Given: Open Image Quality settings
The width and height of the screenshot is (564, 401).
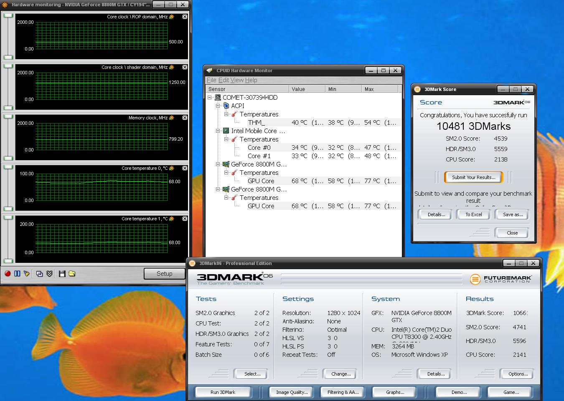Looking at the screenshot, I should [x=292, y=392].
